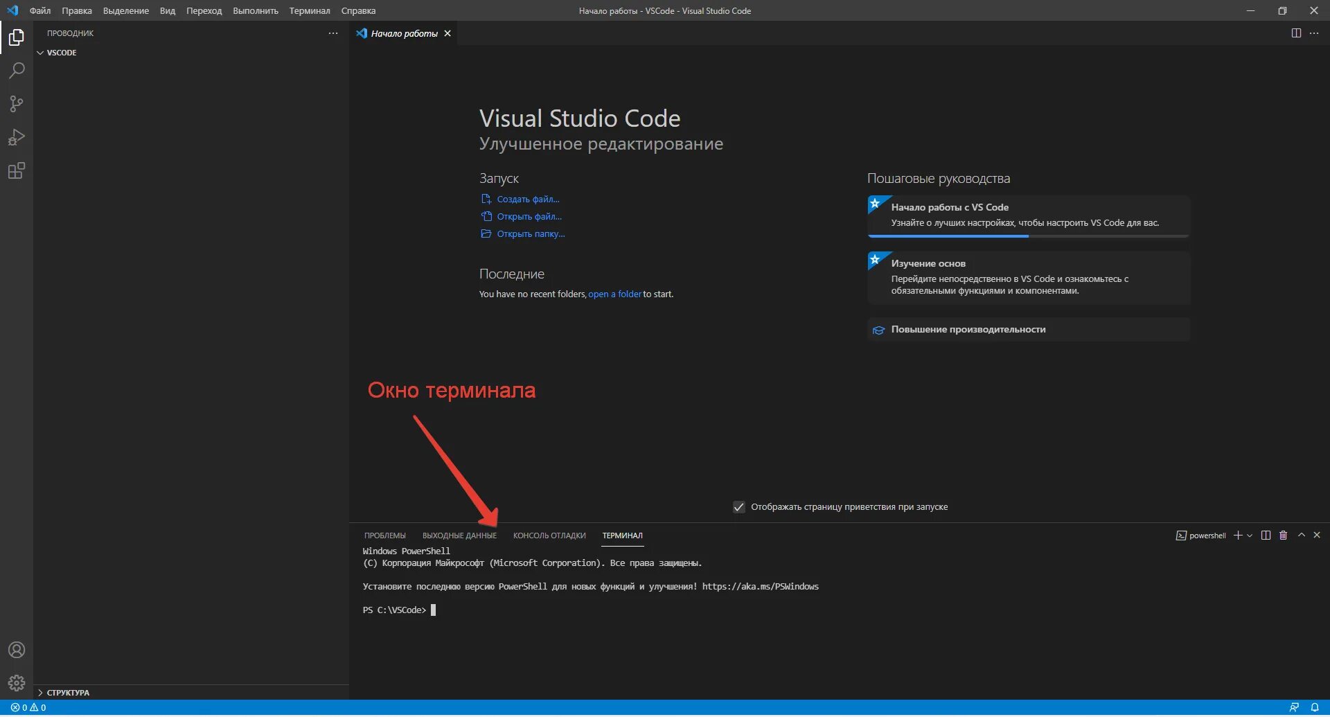Click the VS Code logo in title bar
The image size is (1330, 717).
pyautogui.click(x=12, y=10)
